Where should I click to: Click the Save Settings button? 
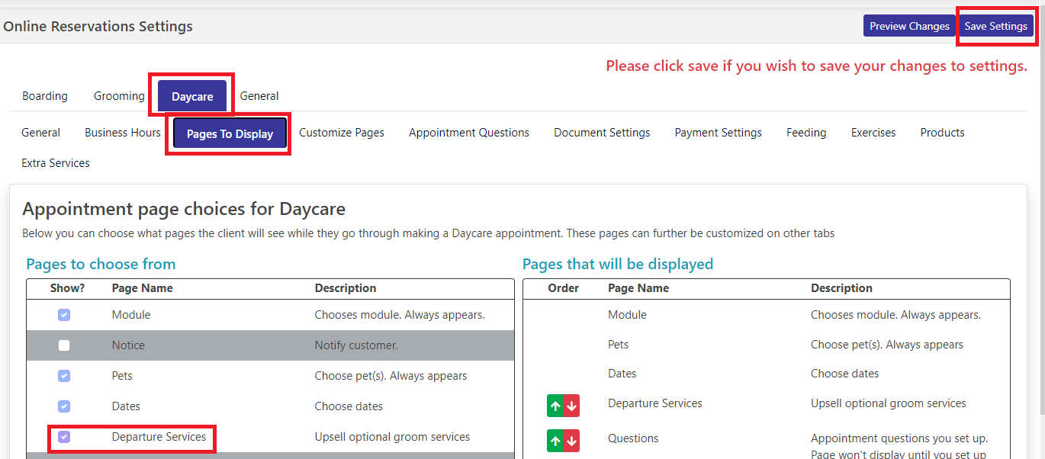click(x=995, y=26)
